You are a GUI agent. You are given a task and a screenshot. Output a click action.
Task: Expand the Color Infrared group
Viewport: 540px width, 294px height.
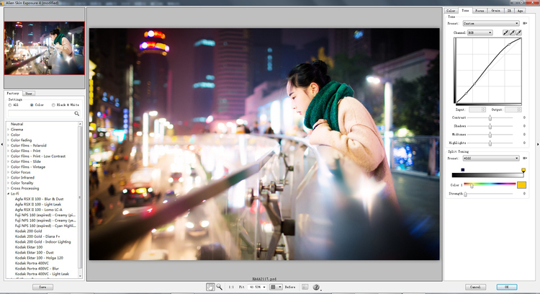pyautogui.click(x=8, y=177)
